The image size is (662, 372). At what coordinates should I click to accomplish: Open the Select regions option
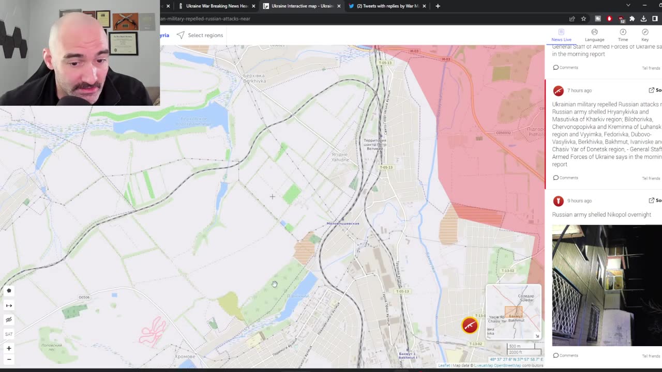[x=200, y=35]
